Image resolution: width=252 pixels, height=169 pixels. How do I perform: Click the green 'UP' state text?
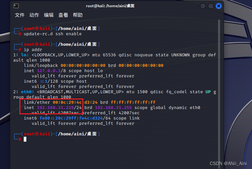click(208, 92)
